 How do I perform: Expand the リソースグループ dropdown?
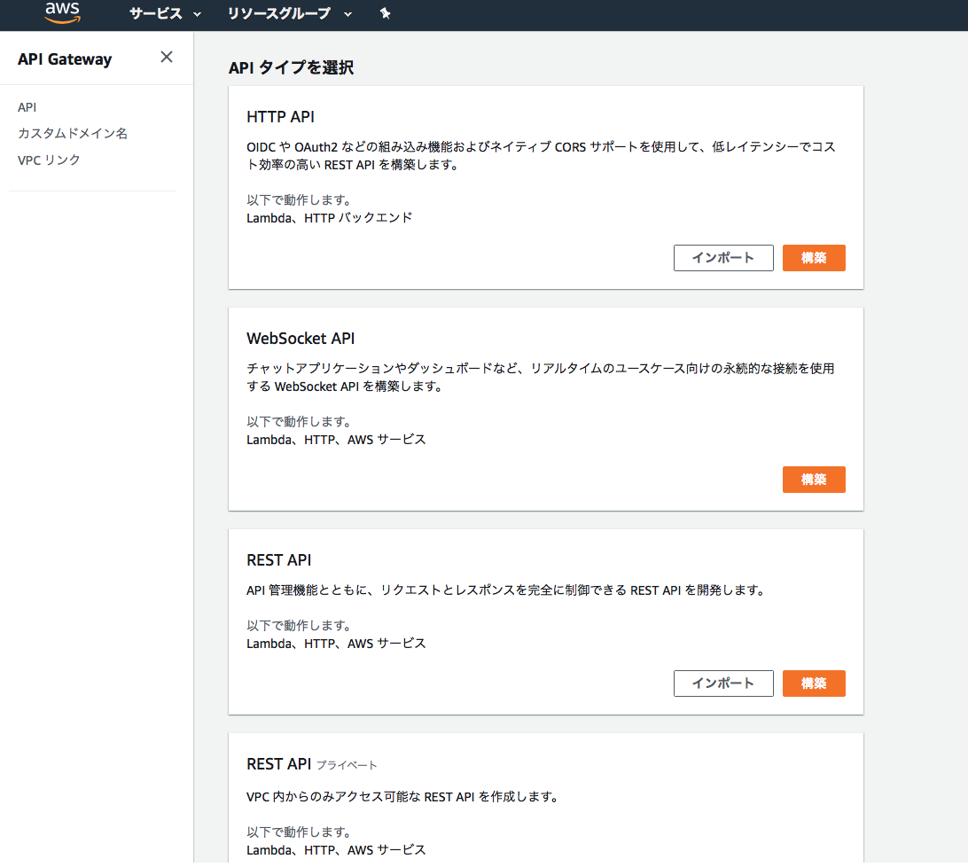point(290,13)
